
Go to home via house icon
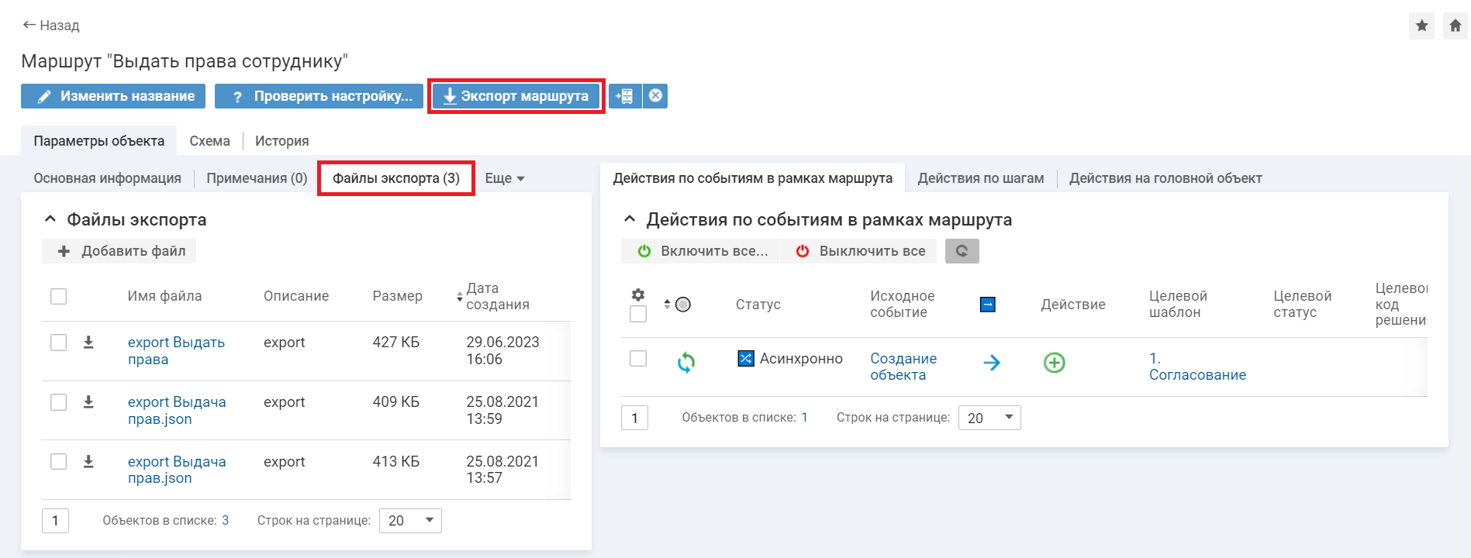pos(1455,26)
